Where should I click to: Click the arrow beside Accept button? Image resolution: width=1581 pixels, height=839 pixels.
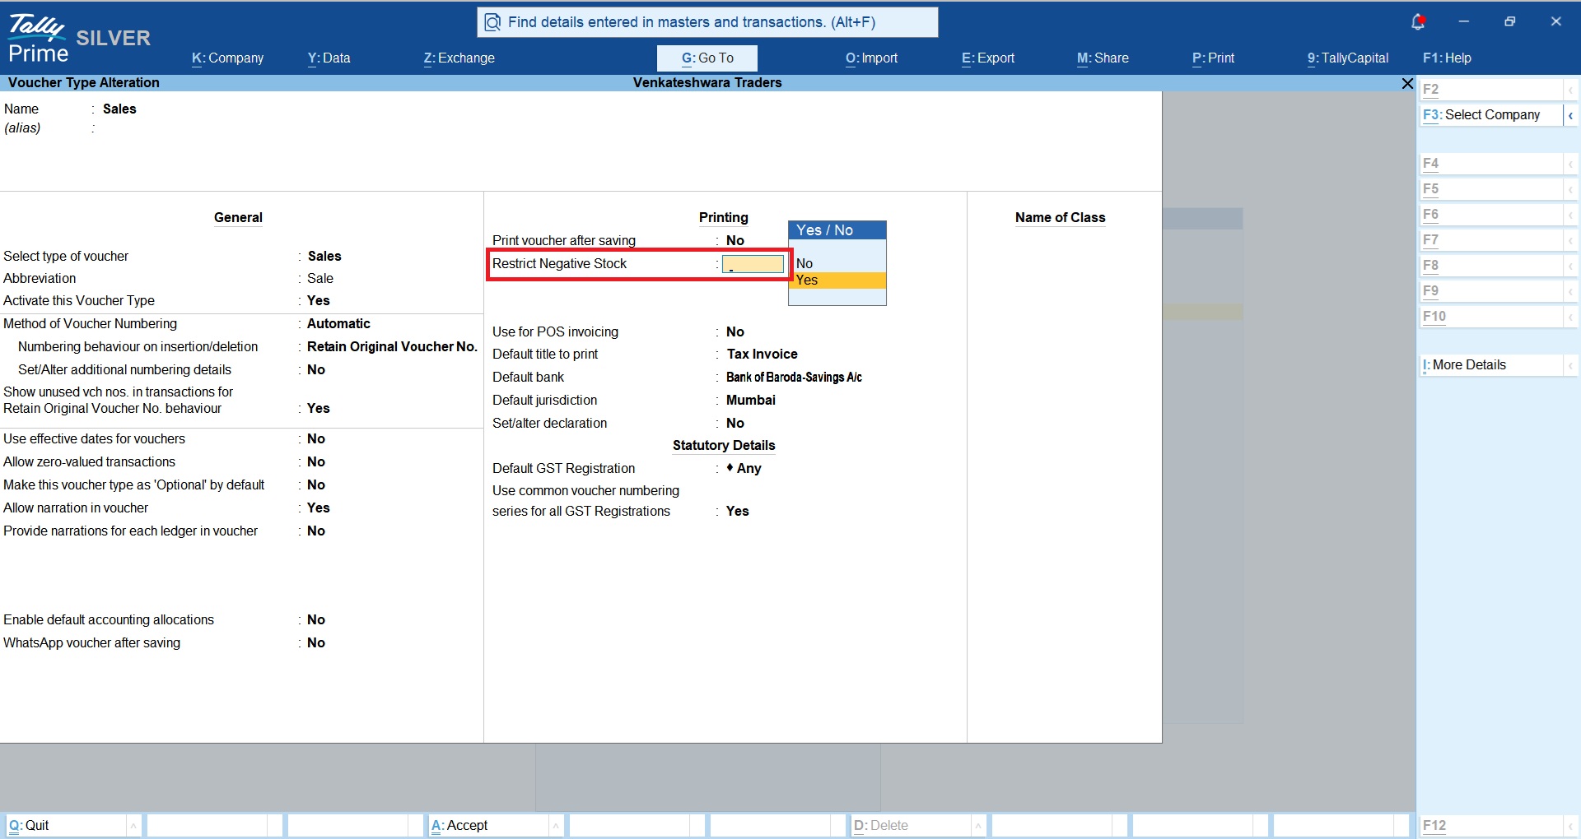pos(556,825)
